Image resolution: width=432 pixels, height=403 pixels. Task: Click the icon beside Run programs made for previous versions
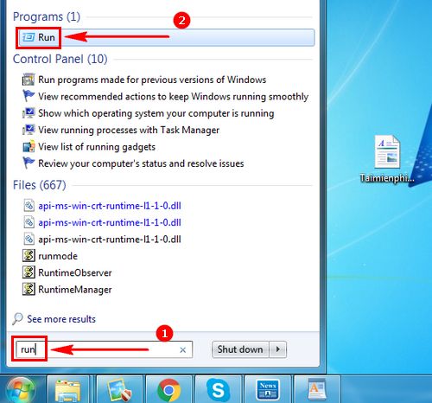pos(29,80)
